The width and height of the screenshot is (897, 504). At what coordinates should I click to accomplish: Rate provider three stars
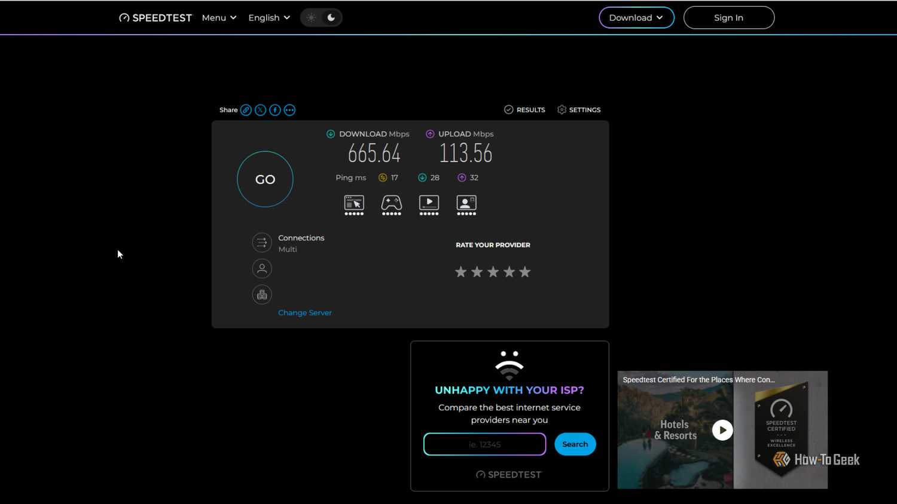tap(493, 272)
